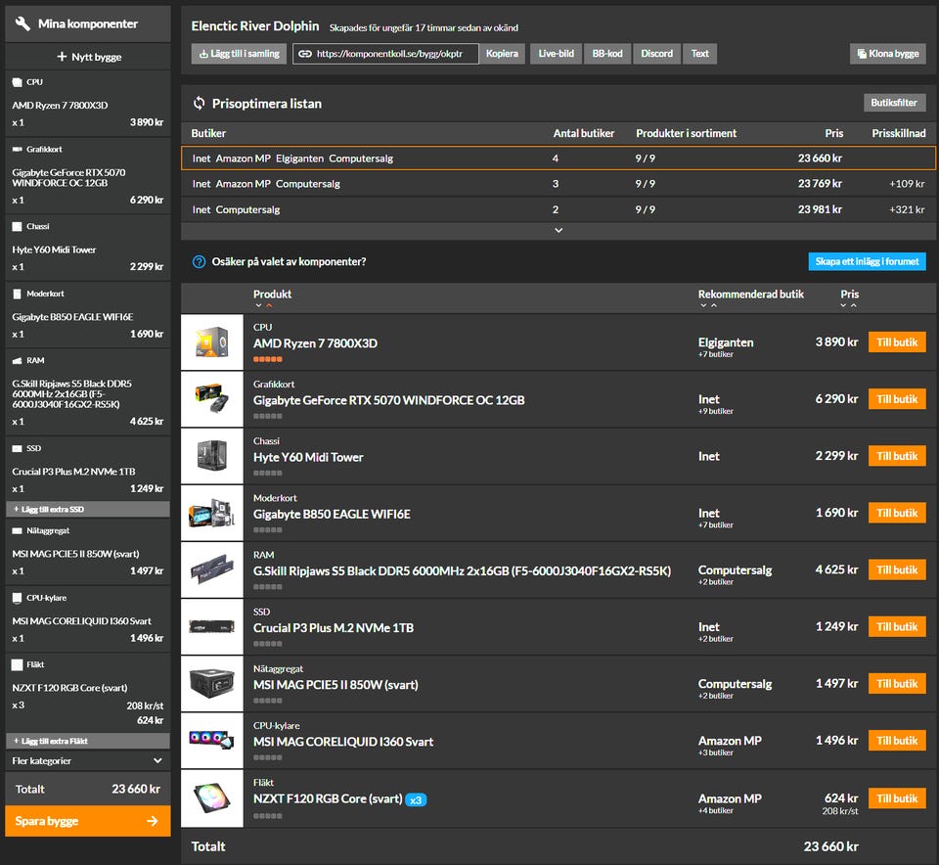This screenshot has width=939, height=865.
Task: Click the arrow icon on Spara bygge
Action: pos(153,821)
